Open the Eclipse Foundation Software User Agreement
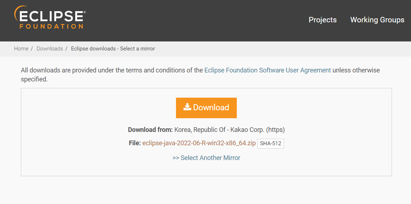 [x=267, y=70]
